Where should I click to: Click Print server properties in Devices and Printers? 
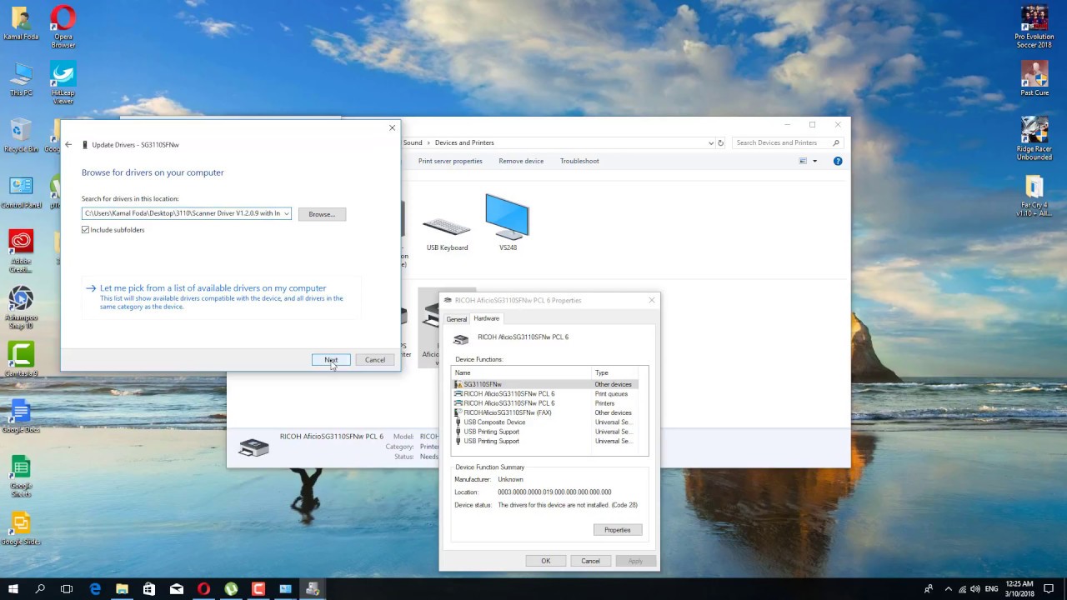pyautogui.click(x=450, y=161)
